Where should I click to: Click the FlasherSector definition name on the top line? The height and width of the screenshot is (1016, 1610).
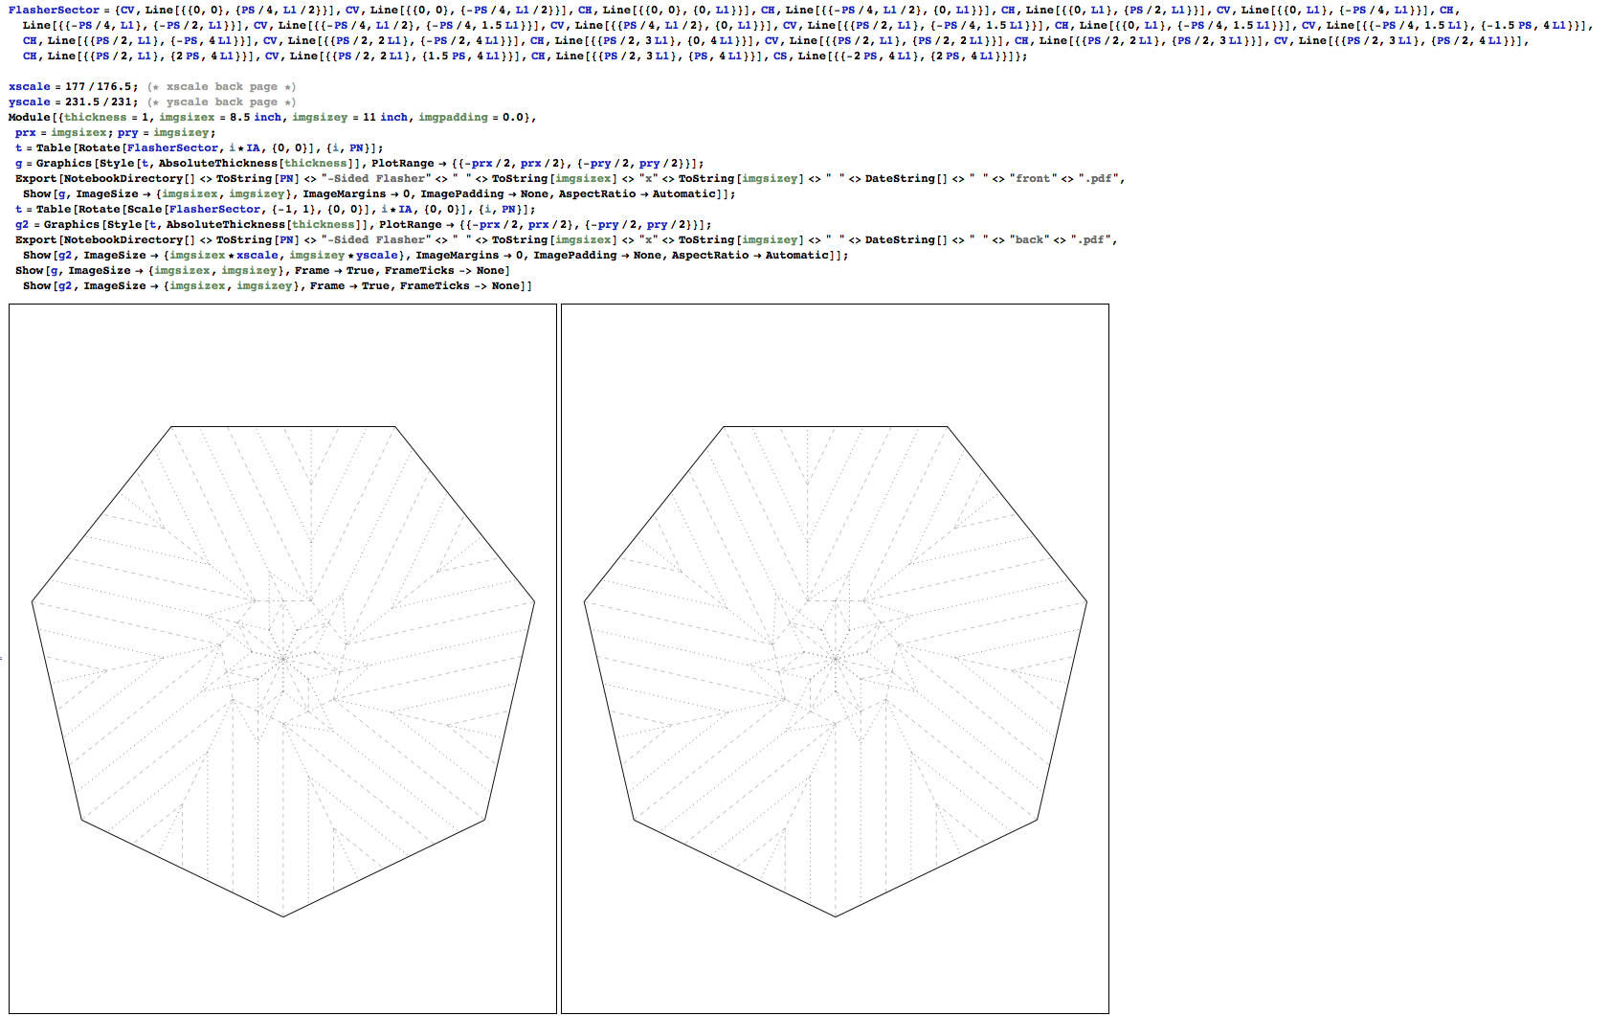pos(54,10)
